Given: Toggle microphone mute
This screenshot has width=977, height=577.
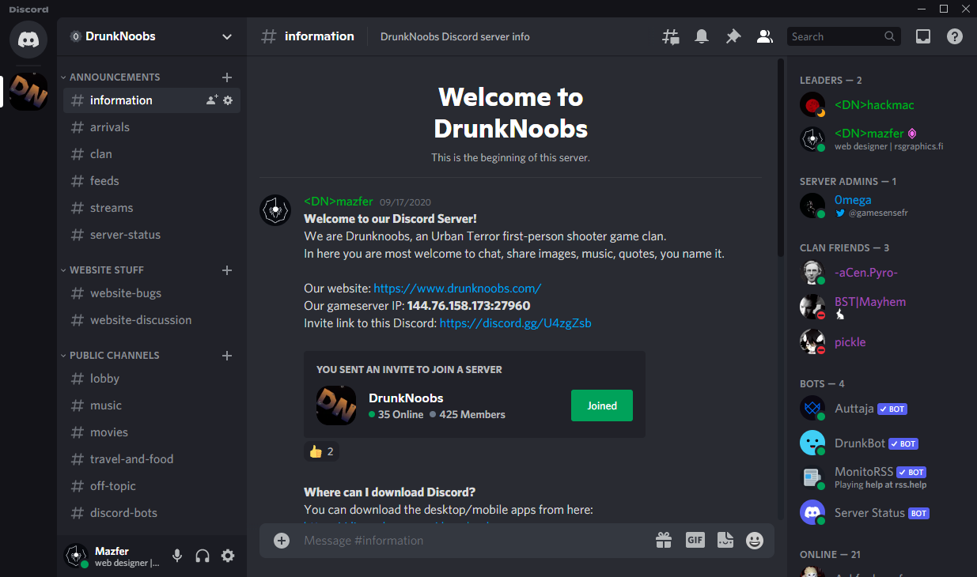Looking at the screenshot, I should (x=177, y=556).
